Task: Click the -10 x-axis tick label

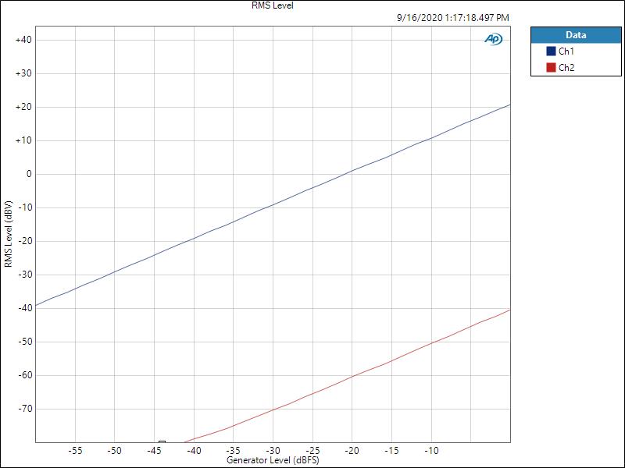Action: click(x=431, y=451)
